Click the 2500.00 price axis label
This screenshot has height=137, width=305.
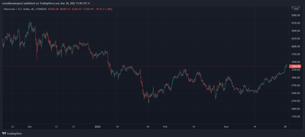(295, 93)
